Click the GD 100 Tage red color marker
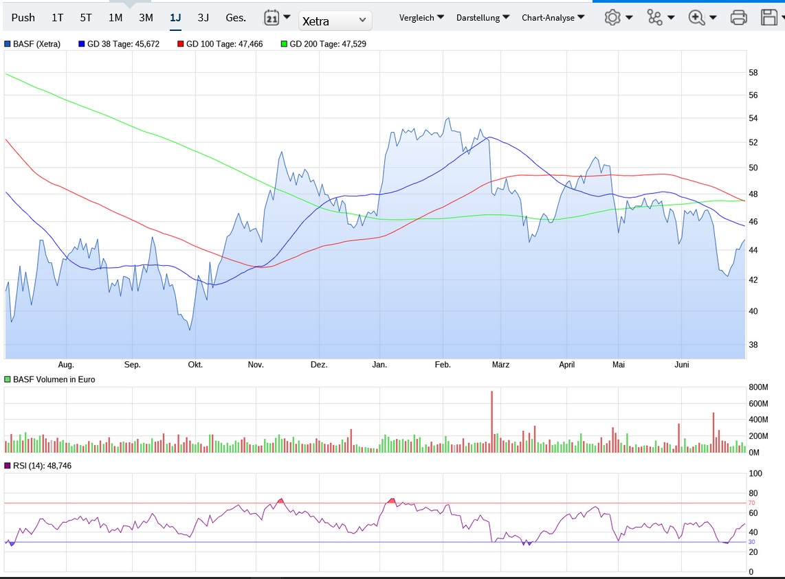This screenshot has width=785, height=579. 179,43
